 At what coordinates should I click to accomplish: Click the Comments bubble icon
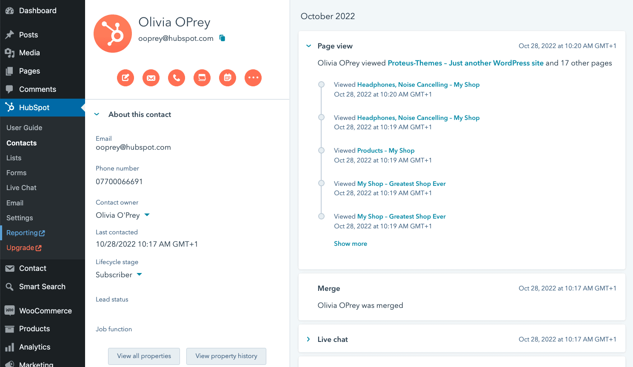9,89
